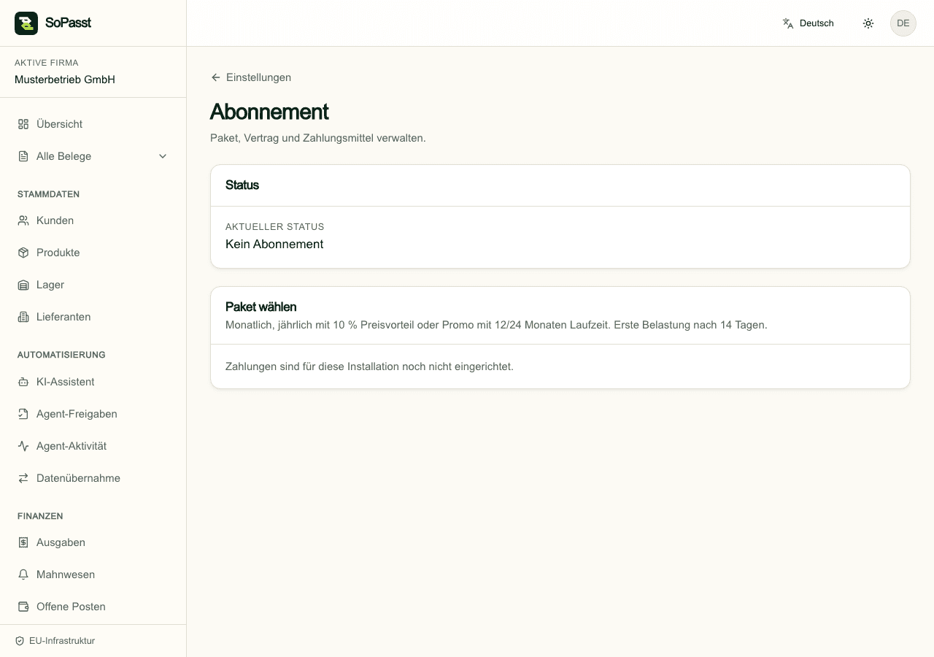
Task: Click the Offene Posten wallet icon
Action: pyautogui.click(x=23, y=607)
